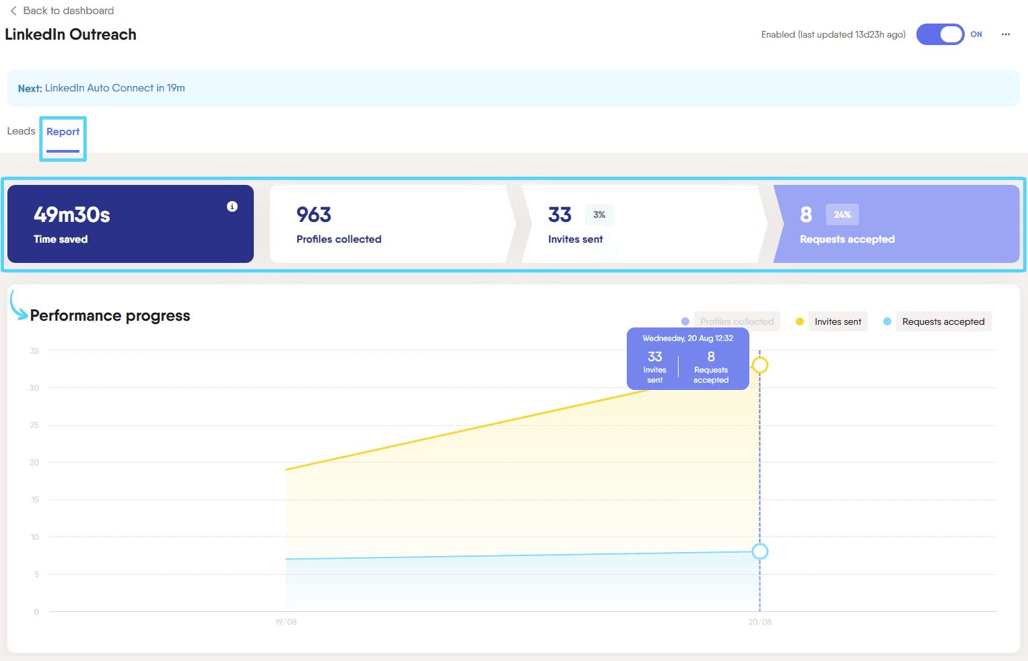The image size is (1028, 661).
Task: Switch to the Leads tab
Action: 21,131
